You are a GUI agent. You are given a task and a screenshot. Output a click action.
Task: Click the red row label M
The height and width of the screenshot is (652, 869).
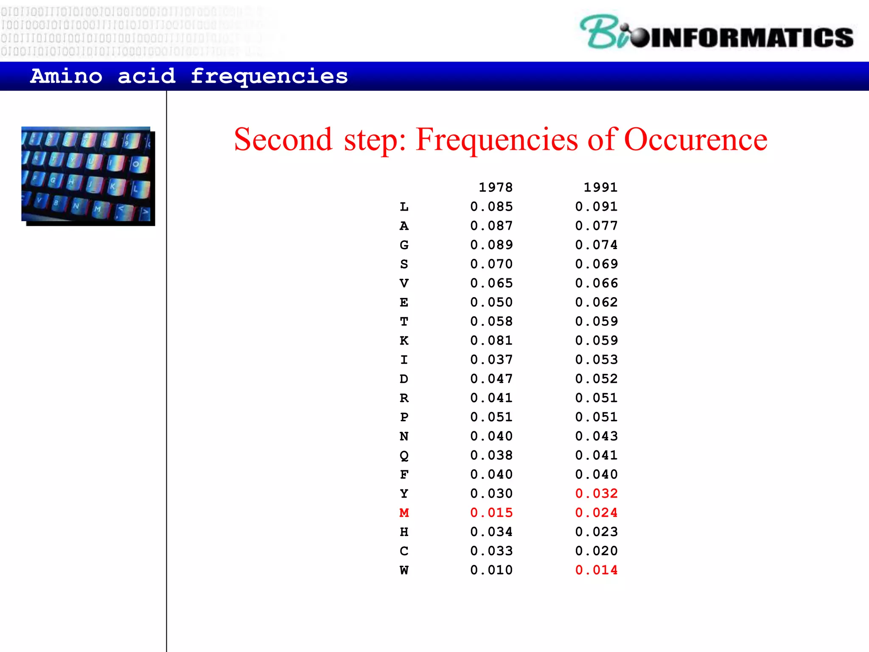point(404,512)
